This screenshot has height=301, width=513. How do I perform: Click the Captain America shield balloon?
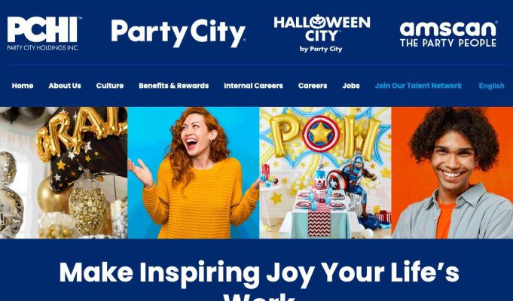tap(320, 134)
